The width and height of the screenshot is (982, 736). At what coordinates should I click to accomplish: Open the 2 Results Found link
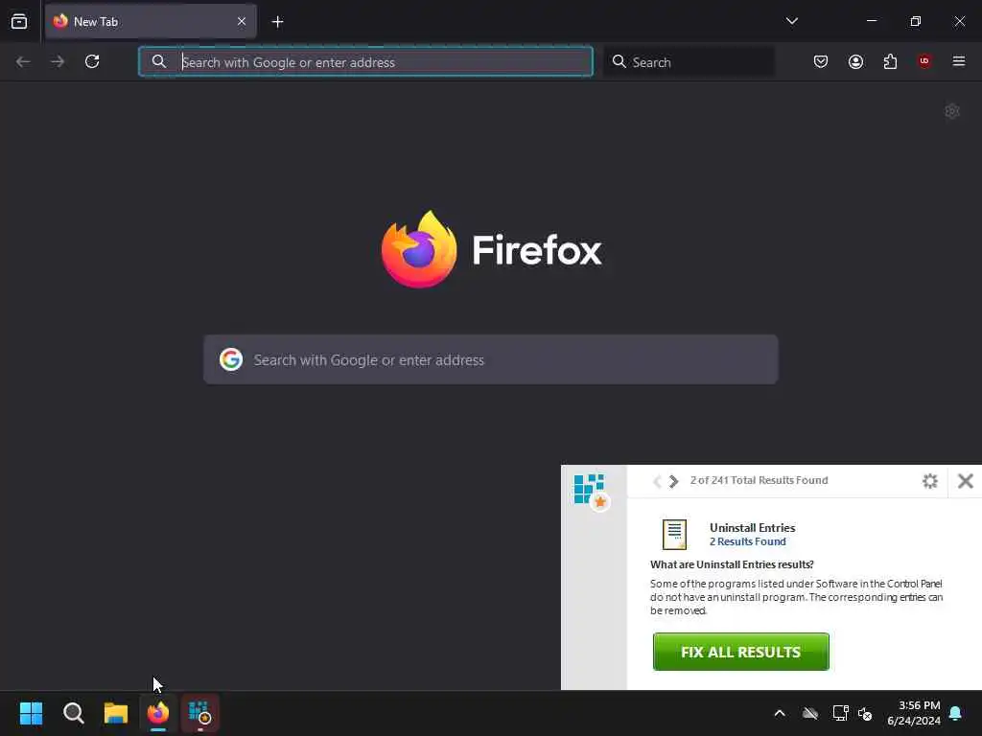pos(748,542)
